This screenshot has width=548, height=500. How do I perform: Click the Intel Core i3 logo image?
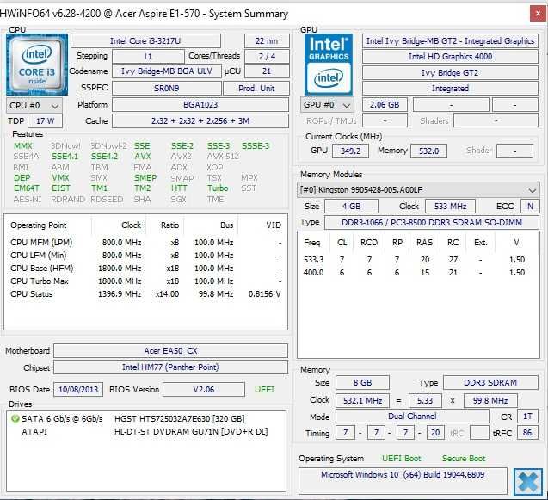click(37, 65)
